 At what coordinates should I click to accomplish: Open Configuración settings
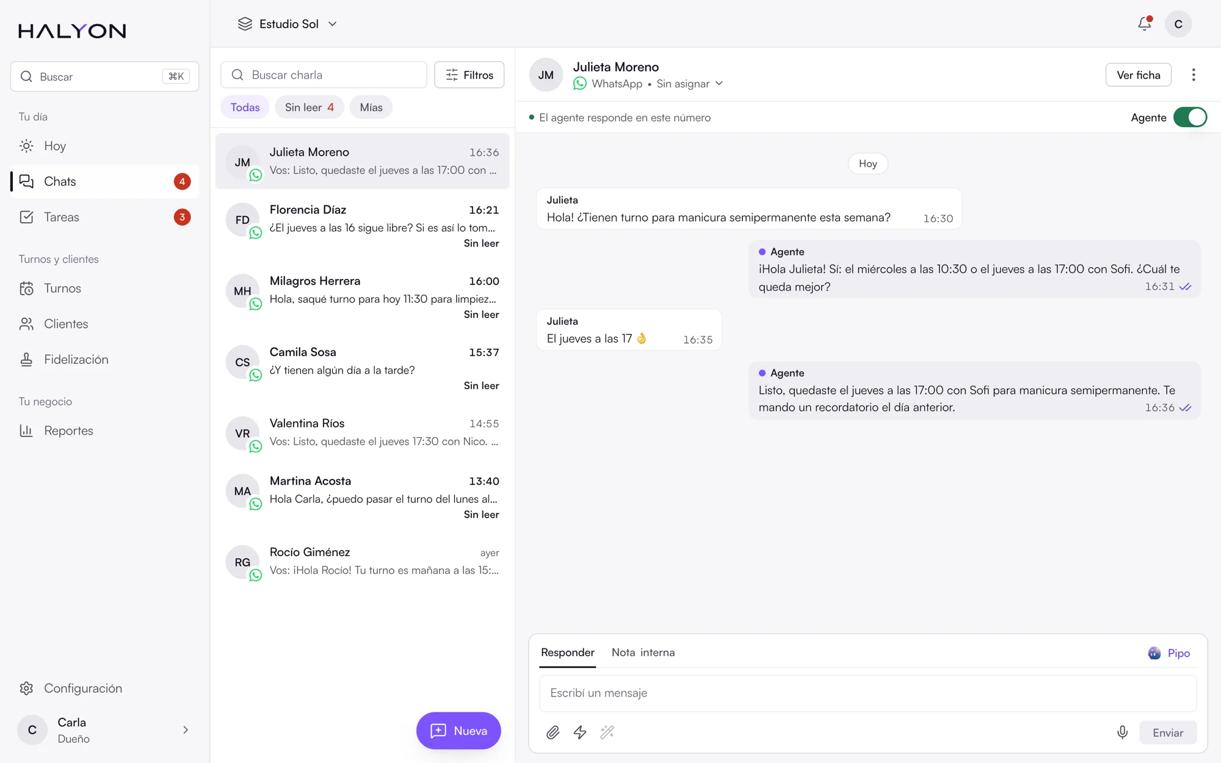click(104, 689)
